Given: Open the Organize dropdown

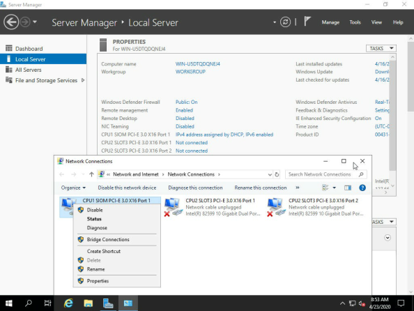Looking at the screenshot, I should pos(73,188).
